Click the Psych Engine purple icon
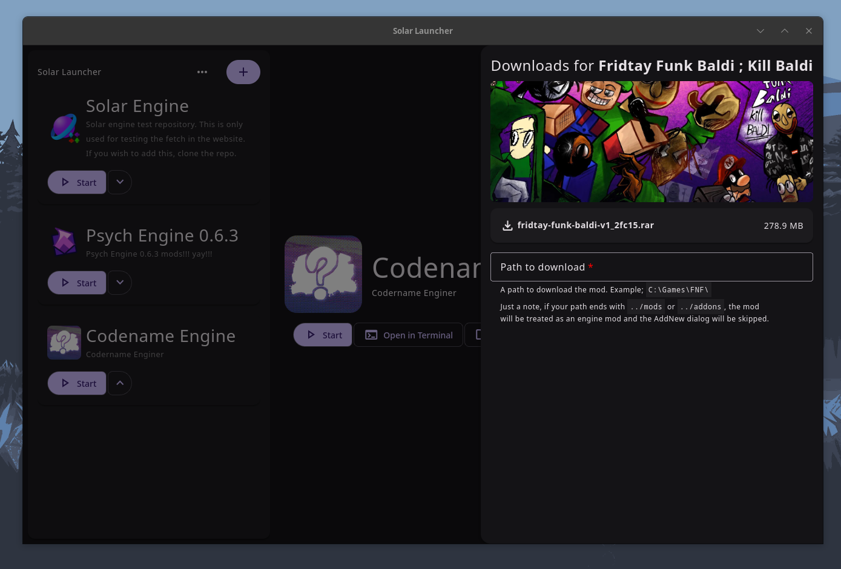The image size is (841, 569). click(x=64, y=242)
